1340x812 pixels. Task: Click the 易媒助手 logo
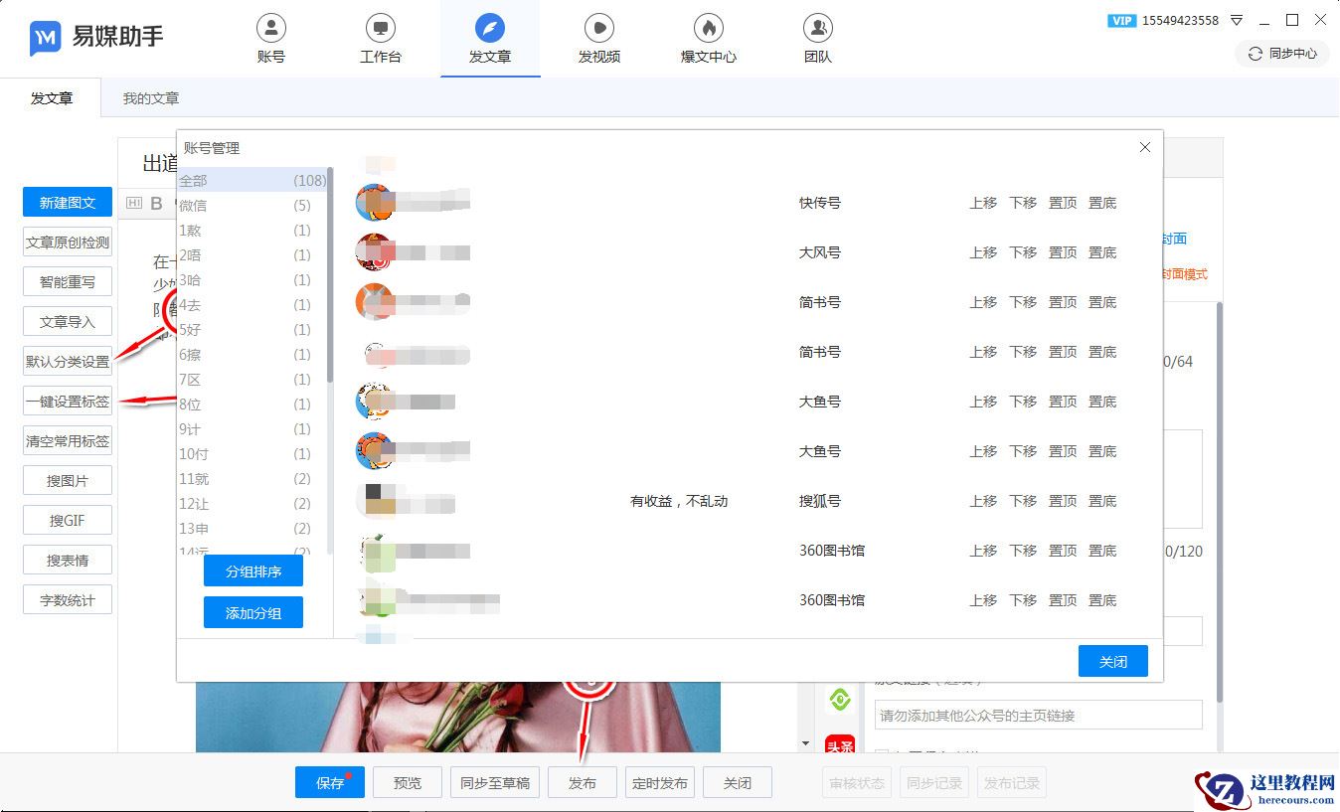click(96, 38)
